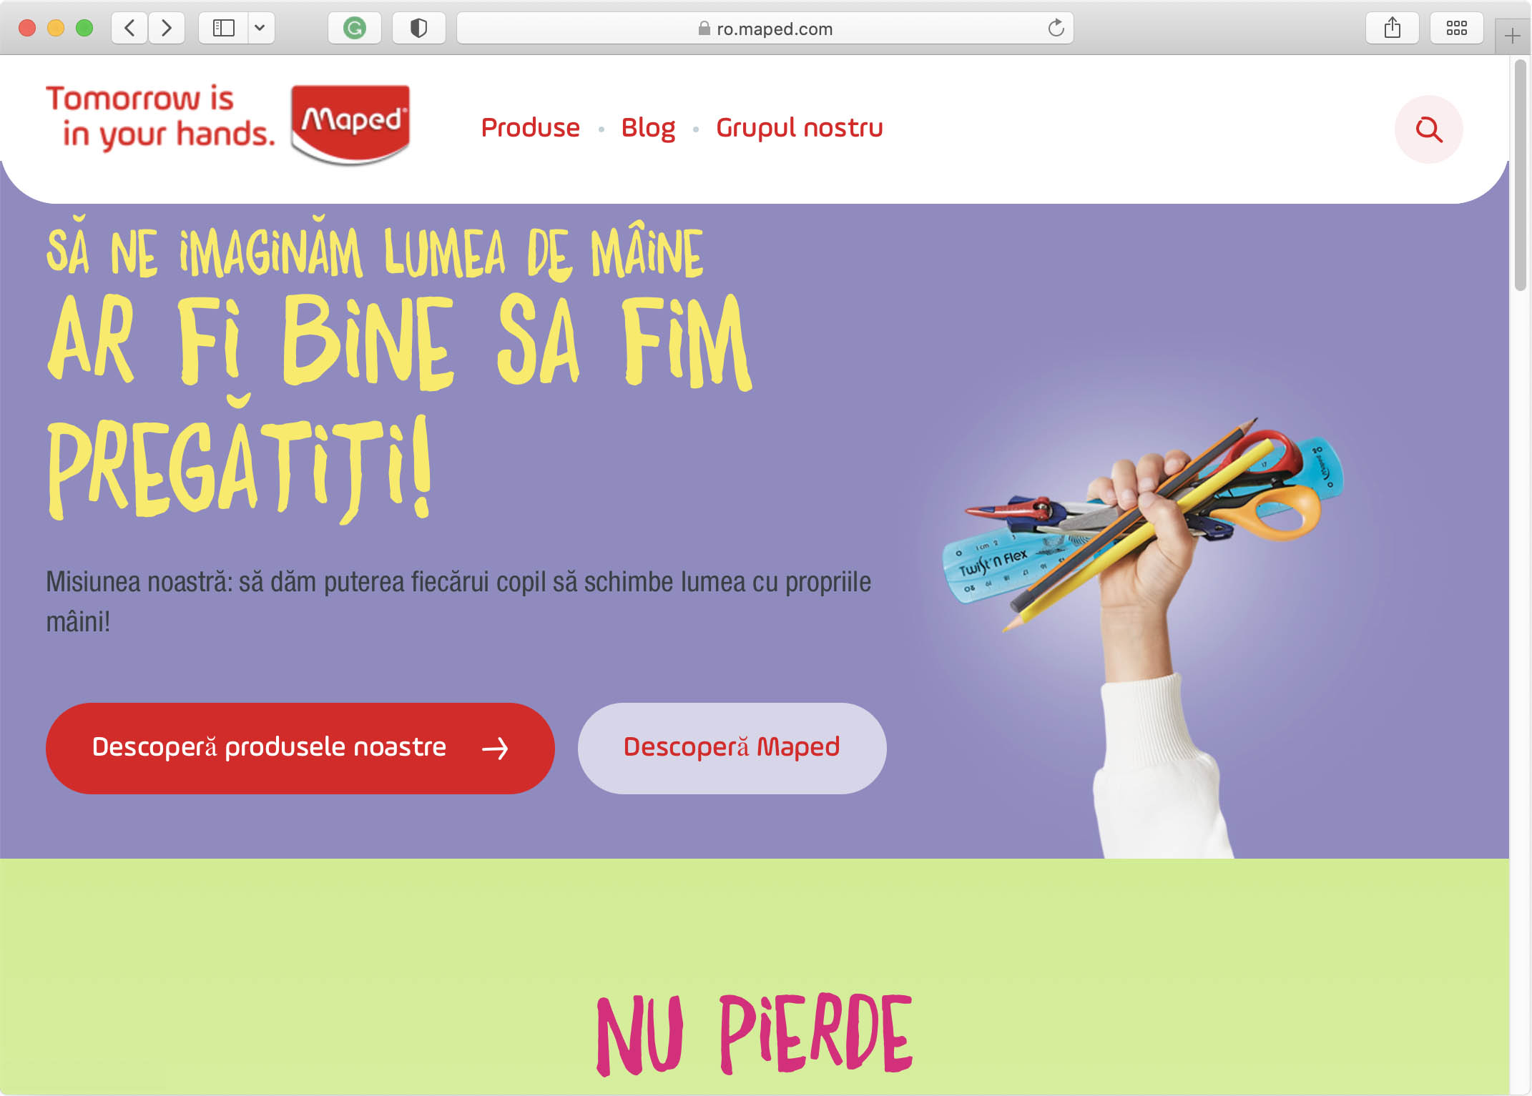Expand the sidebar dropdown chevron
Image resolution: width=1532 pixels, height=1096 pixels.
point(260,29)
